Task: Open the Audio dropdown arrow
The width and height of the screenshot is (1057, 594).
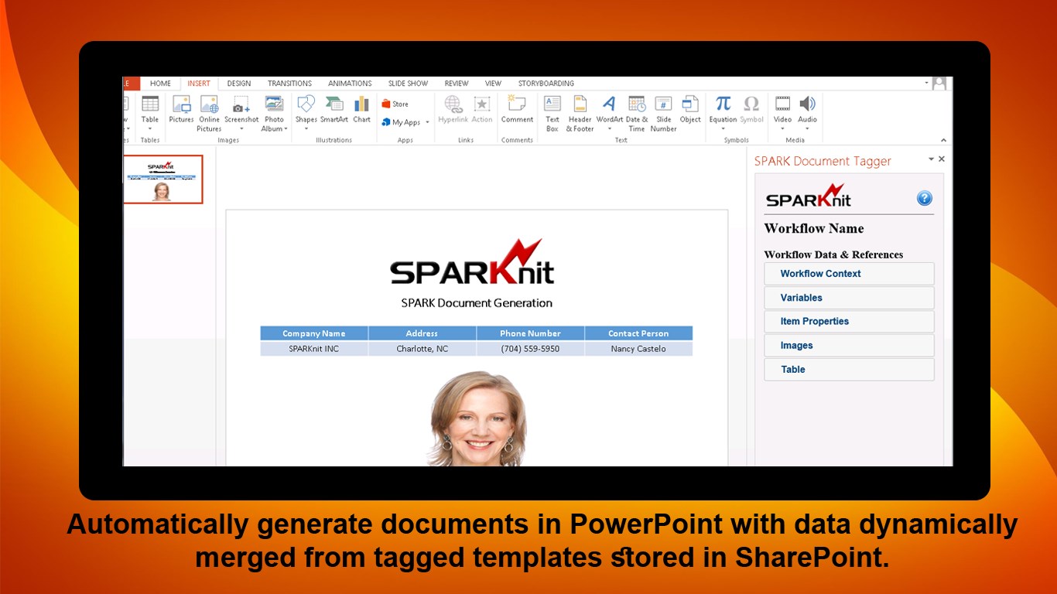Action: coord(808,129)
